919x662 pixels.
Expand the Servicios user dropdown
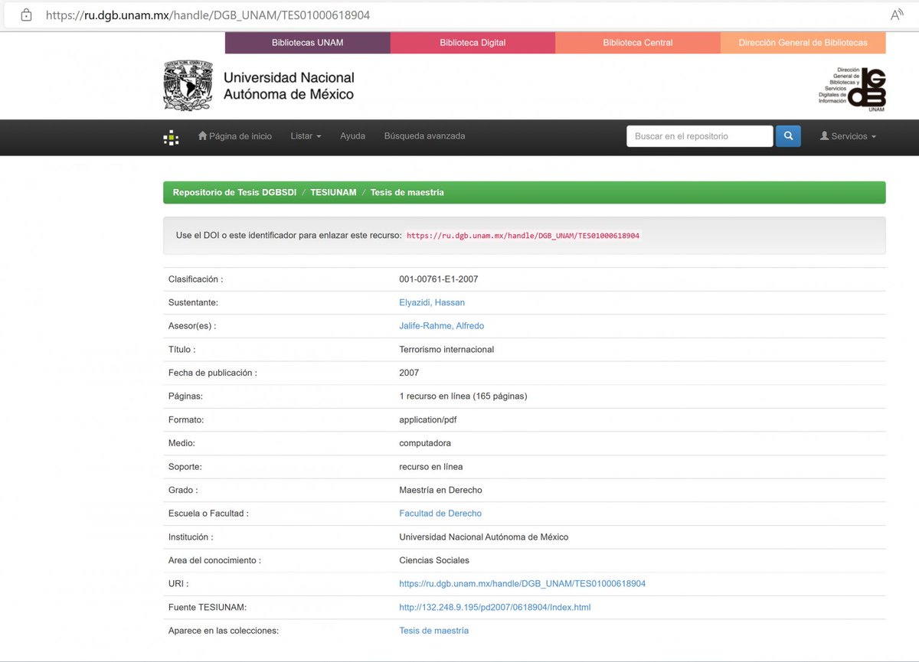848,136
